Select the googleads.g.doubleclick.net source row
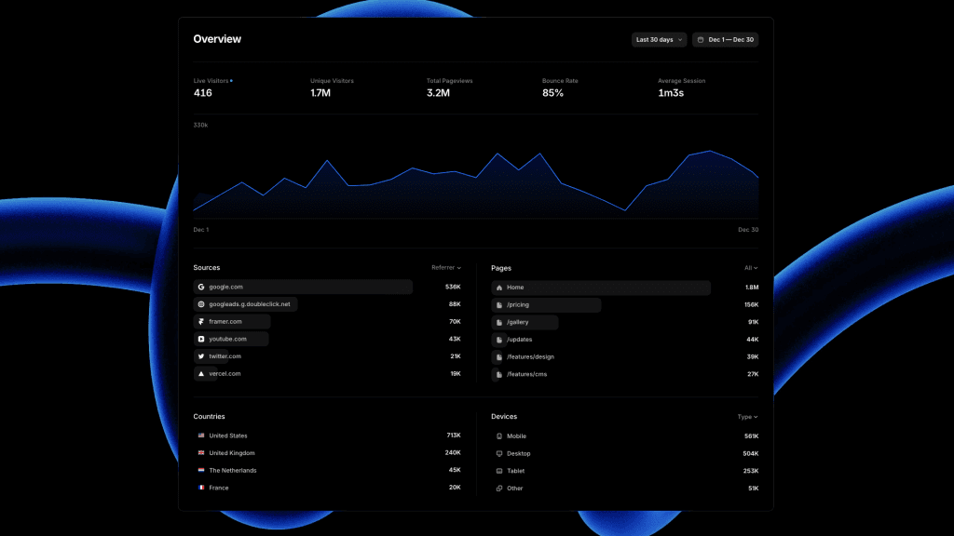Screen dimensions: 954x536 click(327, 304)
